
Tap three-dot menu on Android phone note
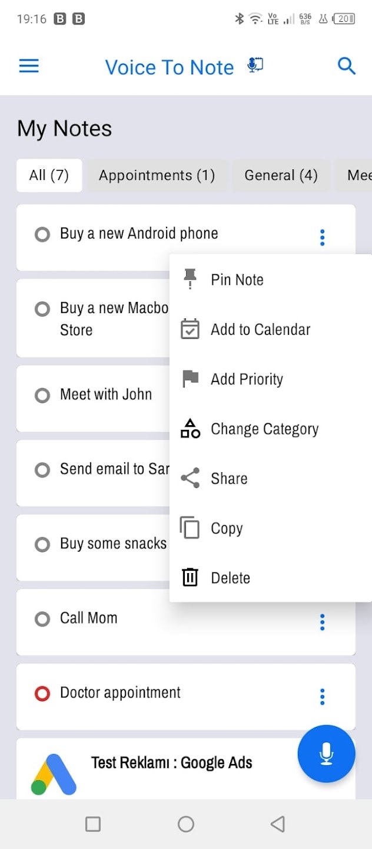(322, 238)
